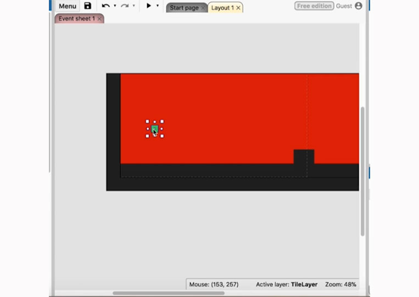Click the small black block on the floor

[x=304, y=156]
